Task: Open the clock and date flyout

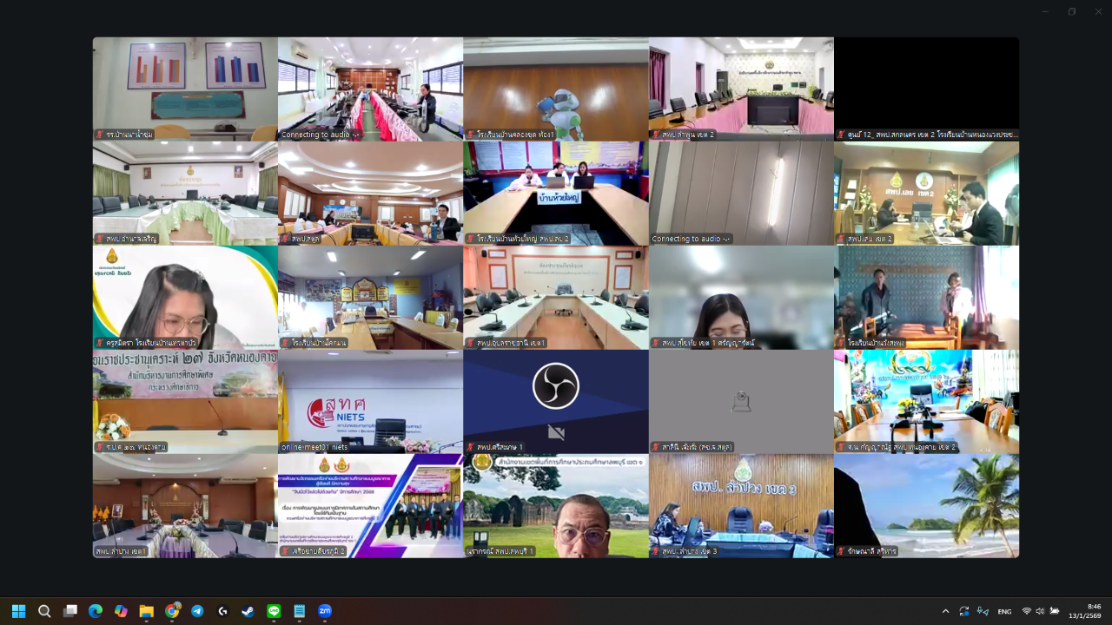Action: (1086, 611)
